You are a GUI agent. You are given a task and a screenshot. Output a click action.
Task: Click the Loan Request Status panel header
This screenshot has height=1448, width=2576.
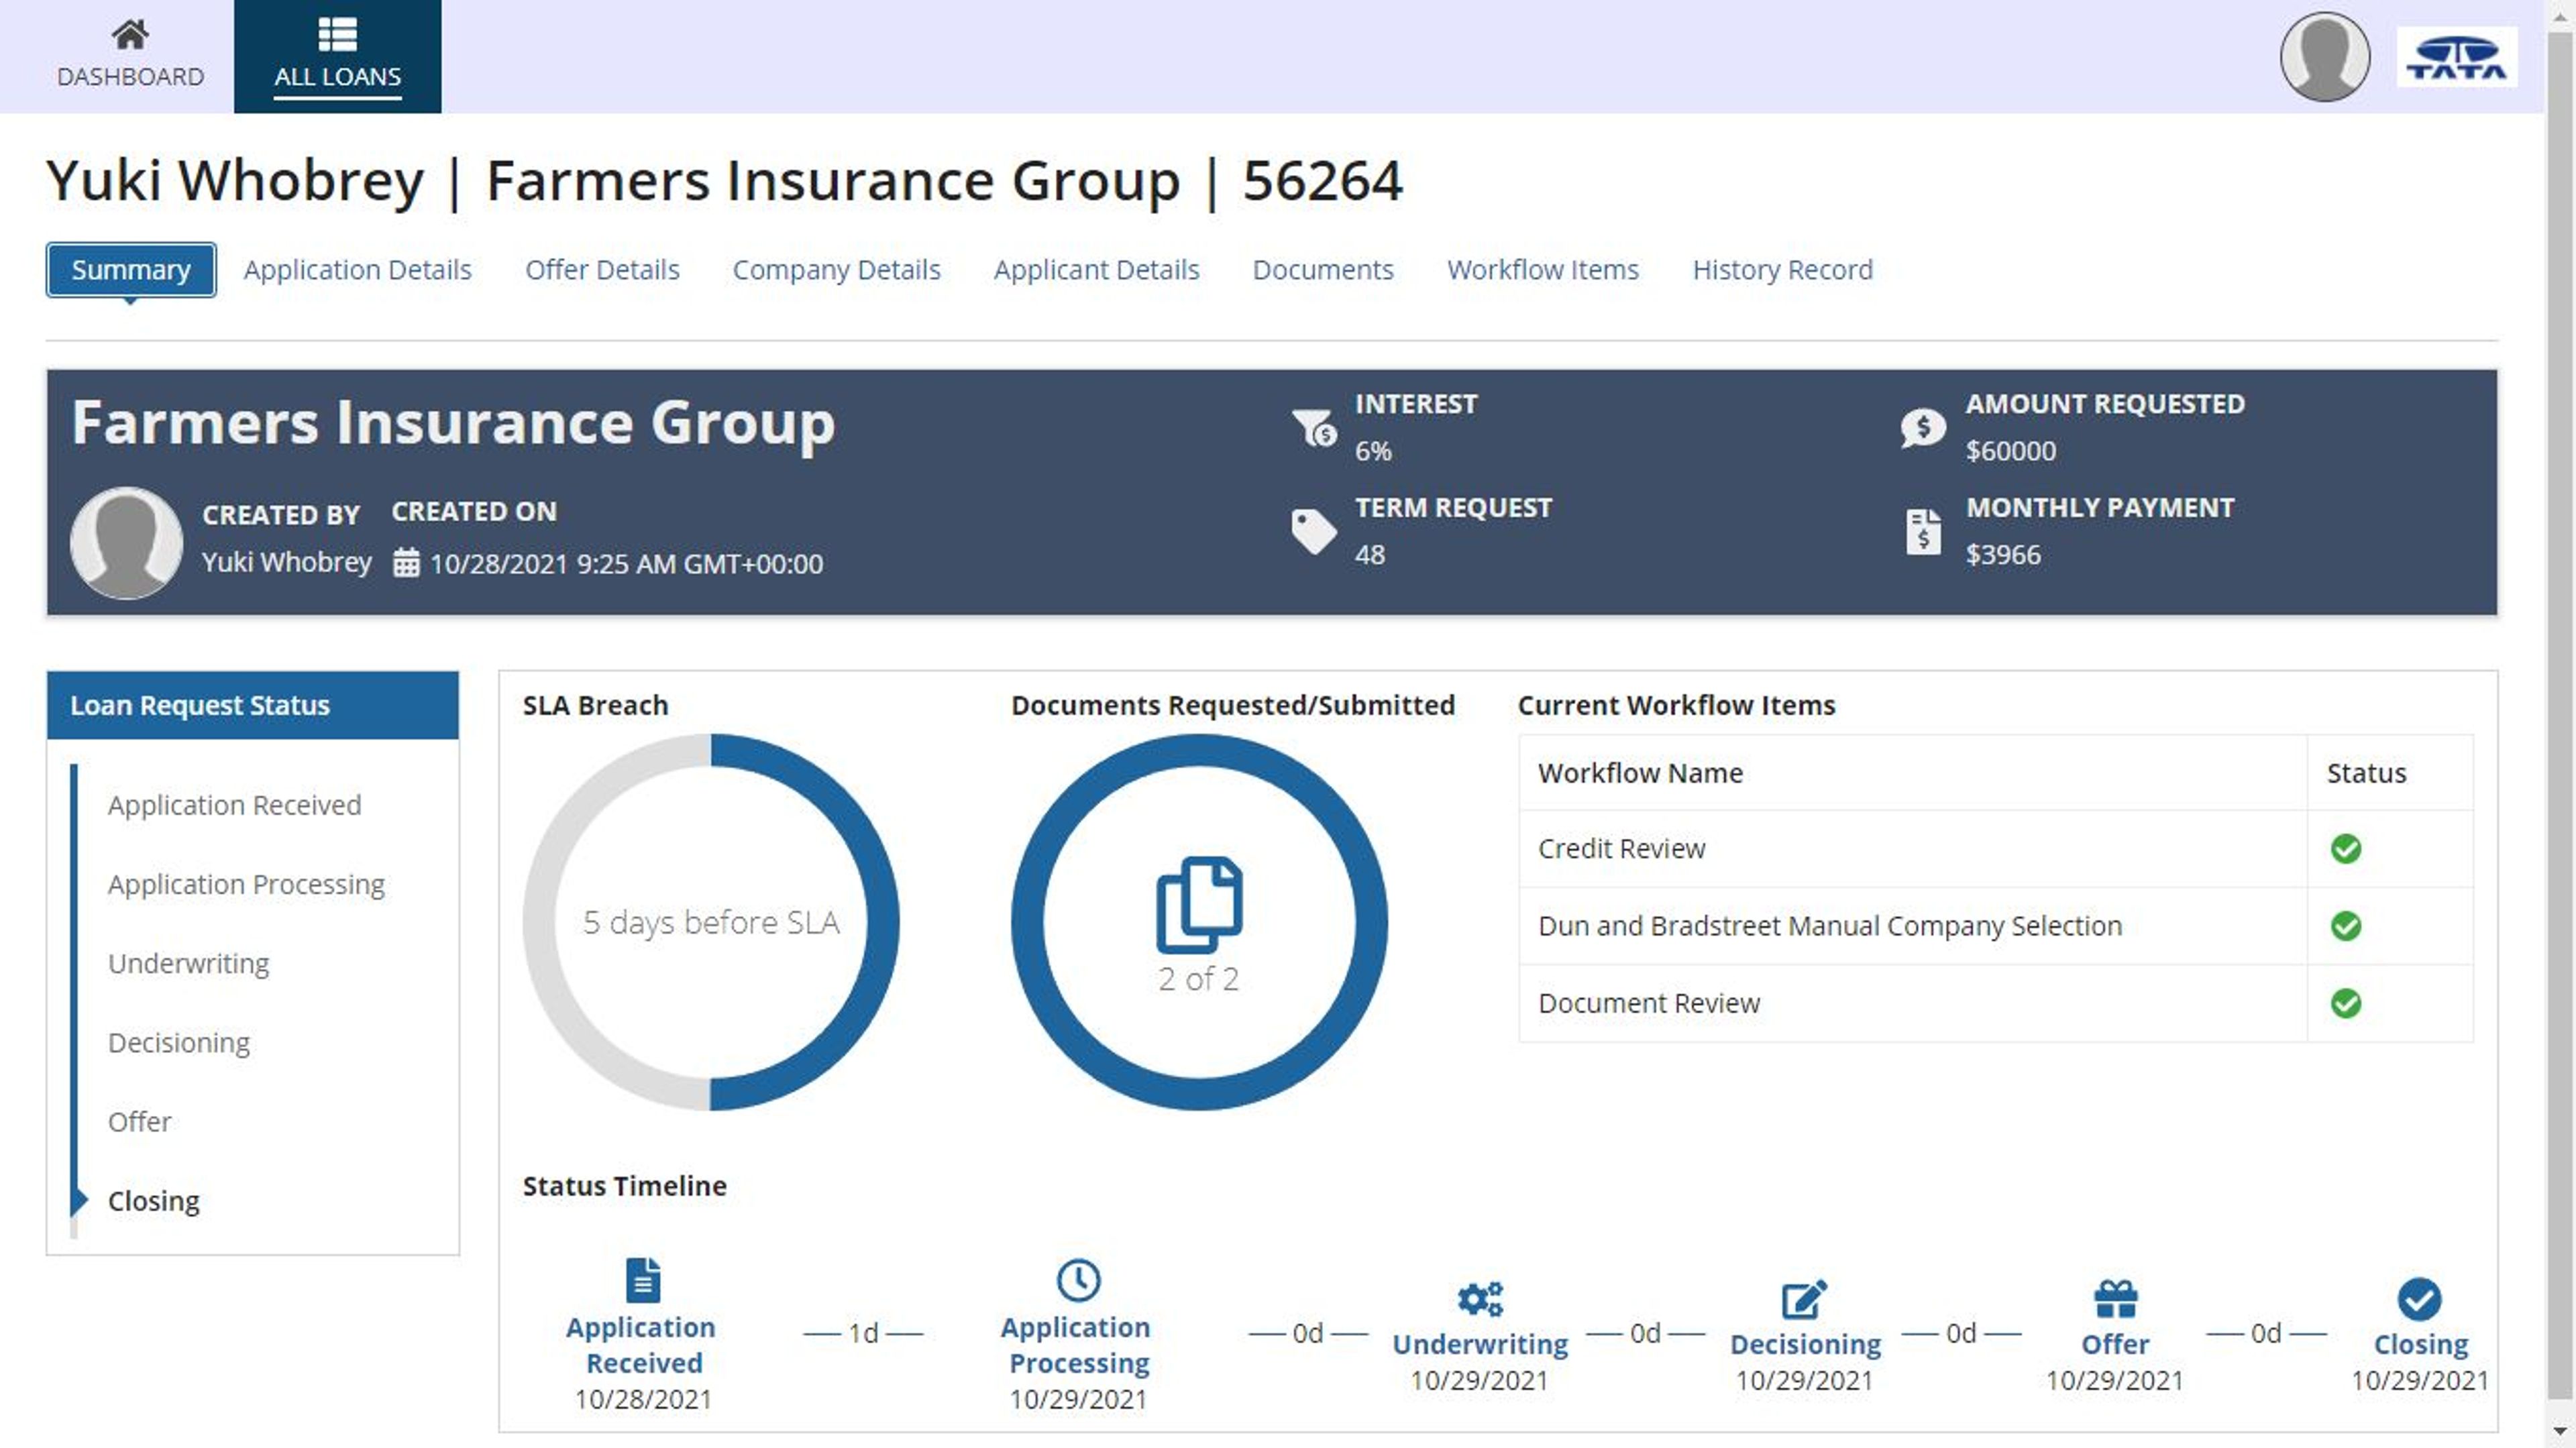(x=252, y=705)
